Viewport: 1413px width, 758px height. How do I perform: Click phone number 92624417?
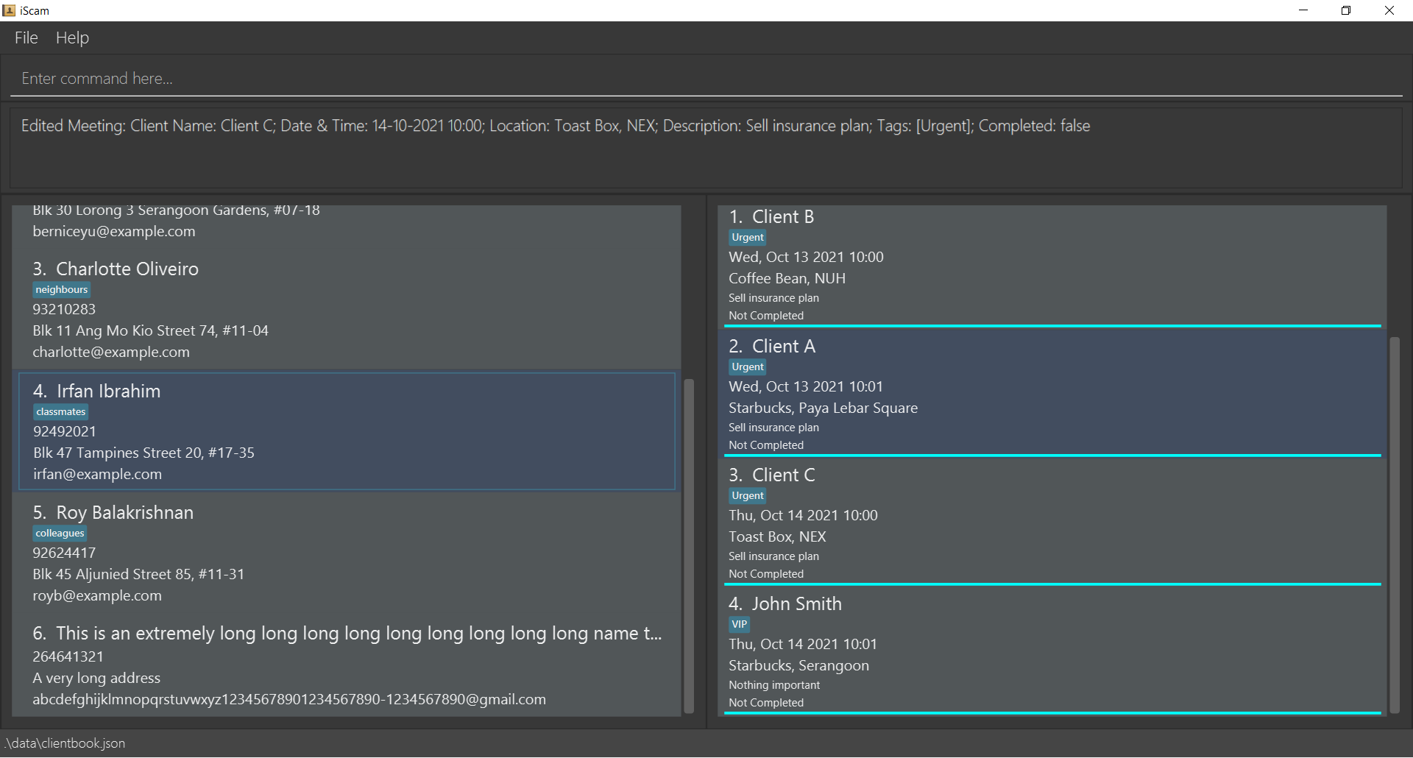64,553
